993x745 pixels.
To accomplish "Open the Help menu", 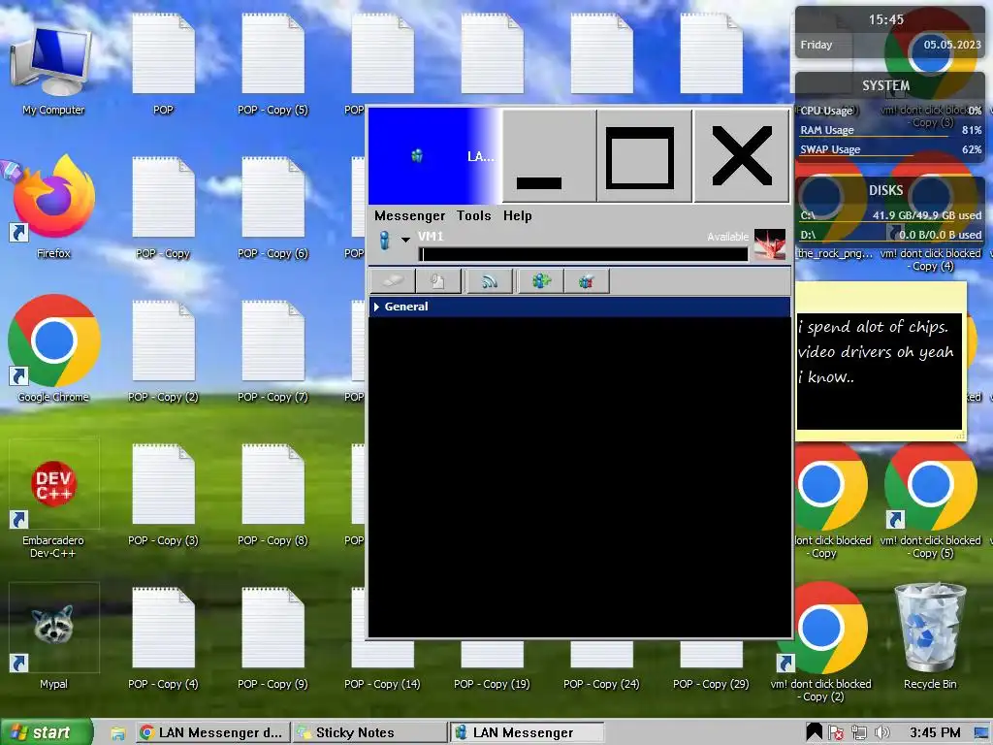I will [518, 215].
